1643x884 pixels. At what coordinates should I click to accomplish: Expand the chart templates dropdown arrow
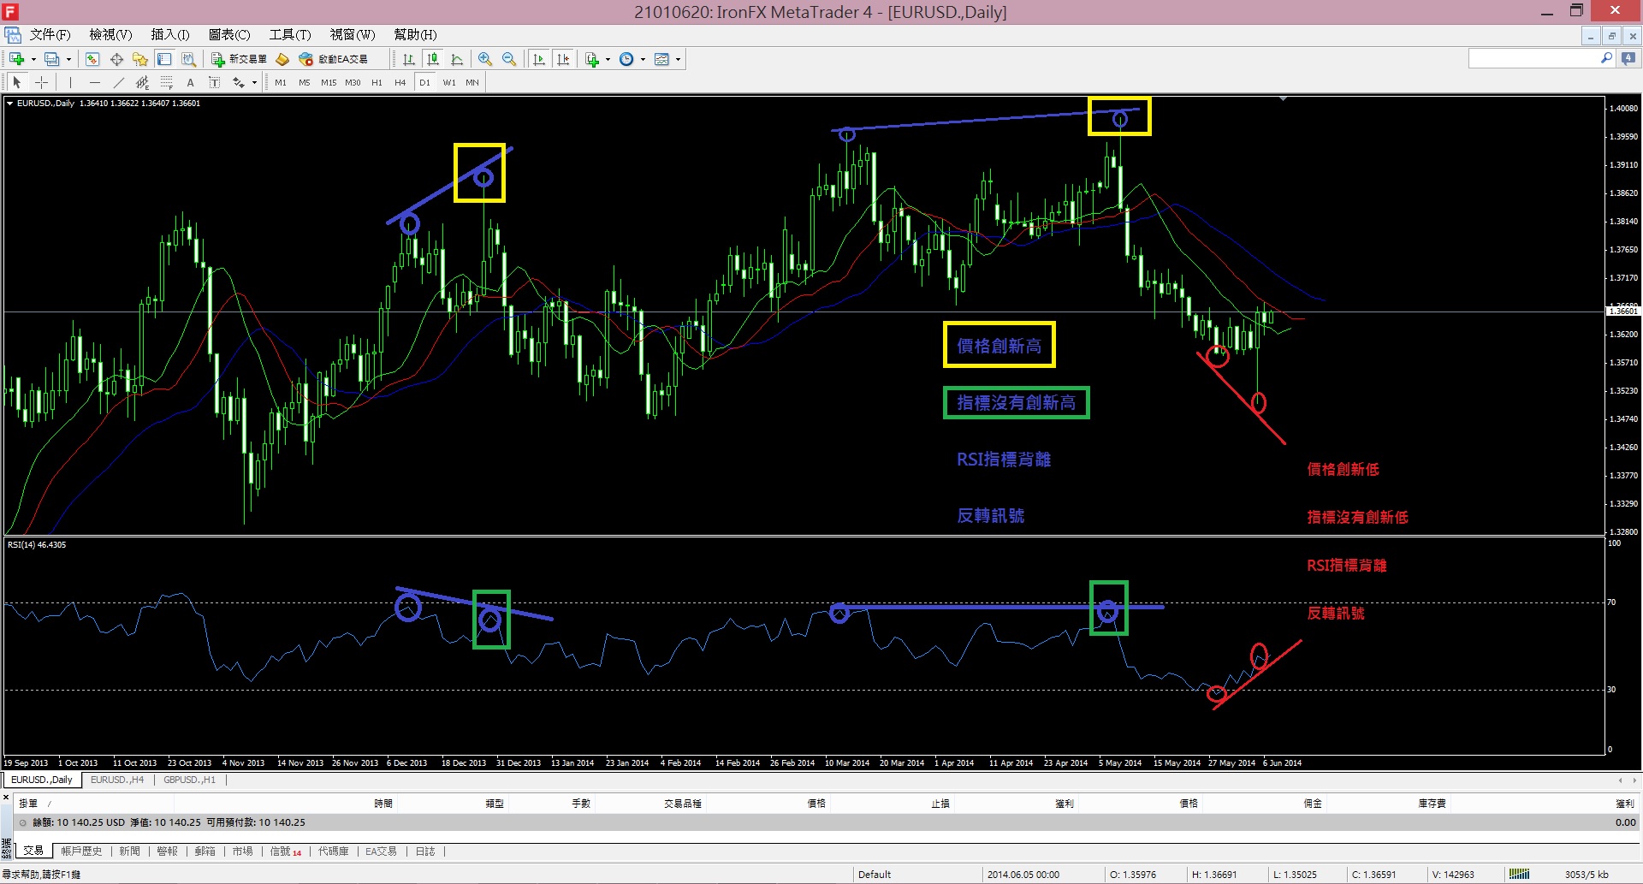point(678,59)
